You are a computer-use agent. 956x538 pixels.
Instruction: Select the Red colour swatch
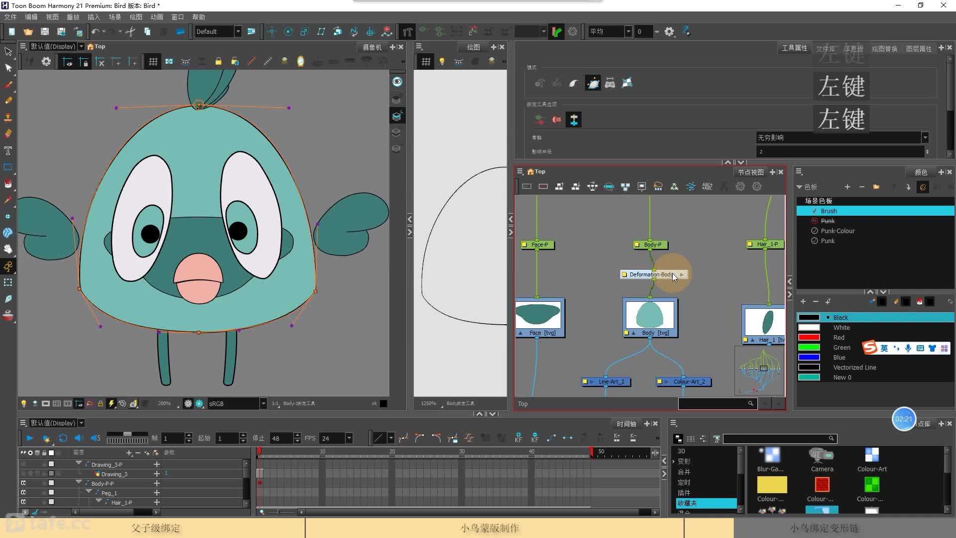click(x=809, y=338)
